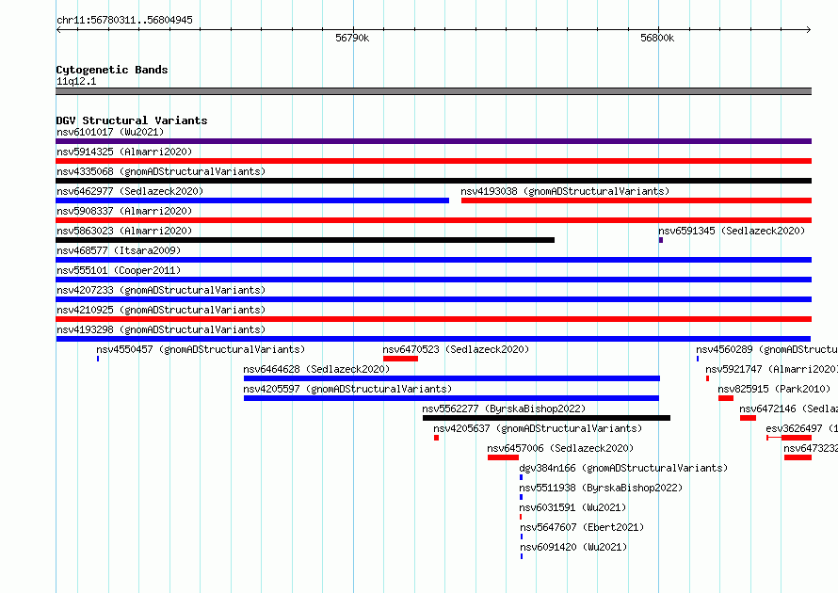
Task: Click the red nsv4193038 variant bar
Action: point(637,200)
